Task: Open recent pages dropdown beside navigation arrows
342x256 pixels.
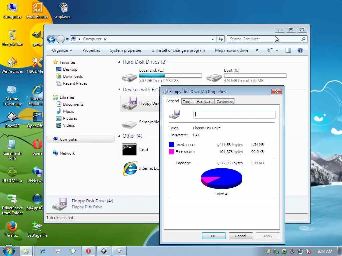Action: (67, 39)
